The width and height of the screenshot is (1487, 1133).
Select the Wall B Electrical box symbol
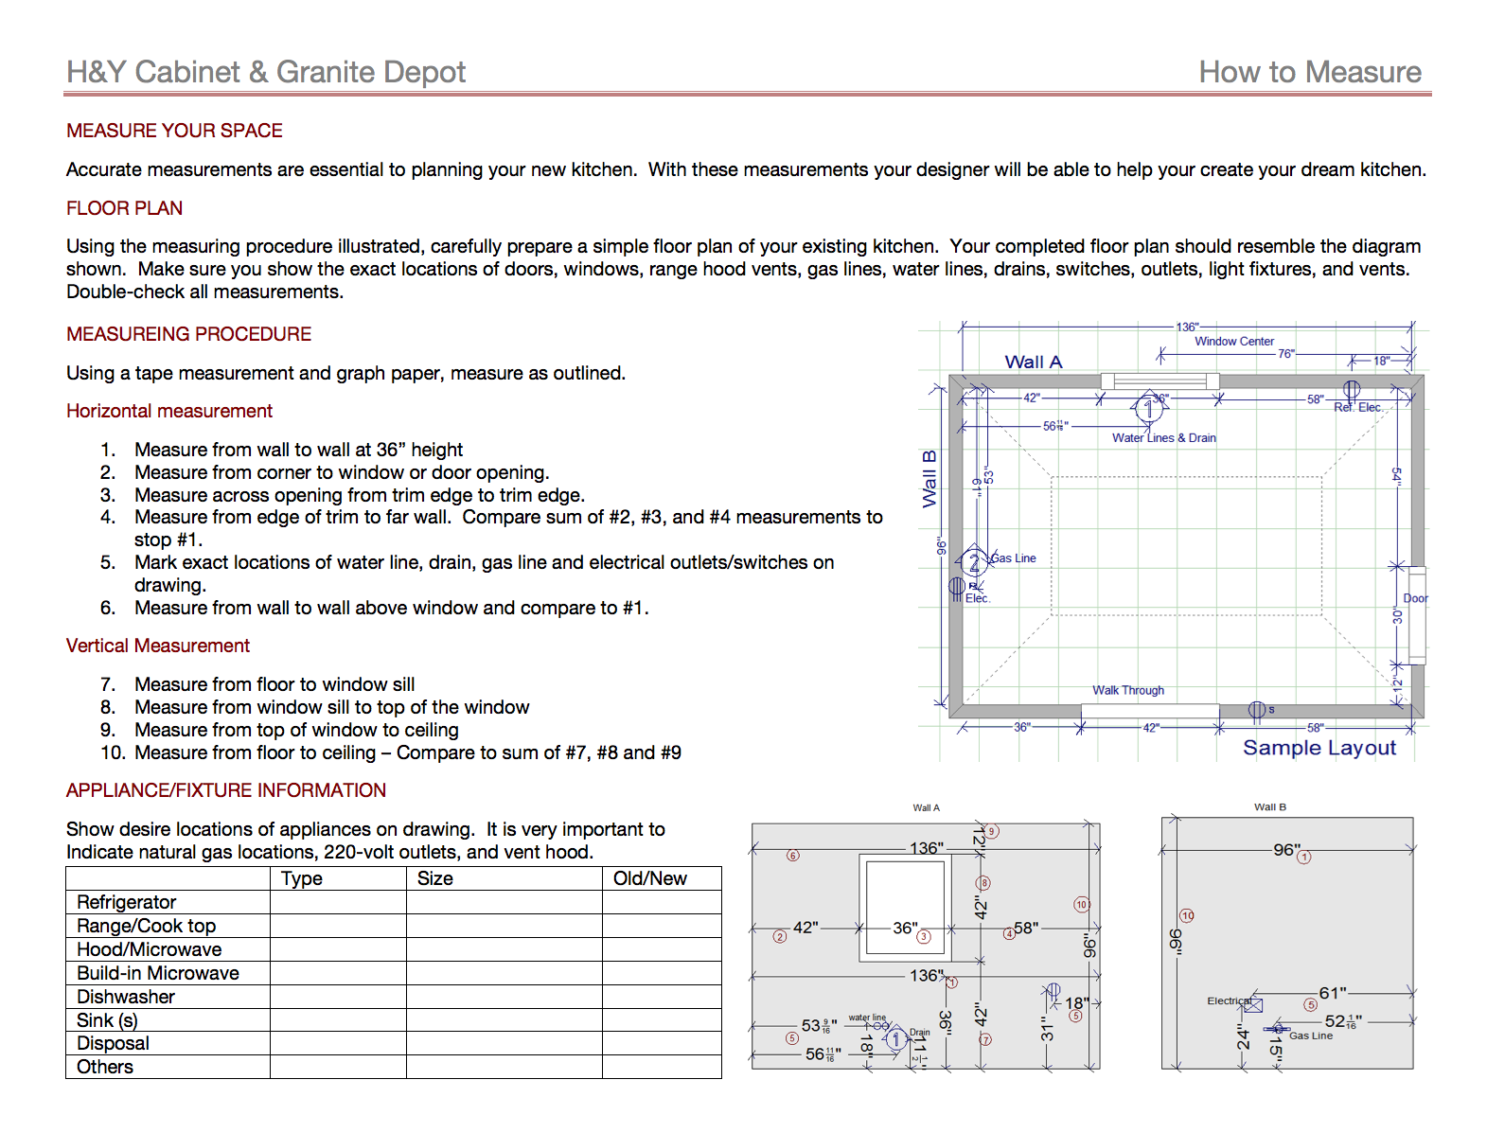1253,1004
